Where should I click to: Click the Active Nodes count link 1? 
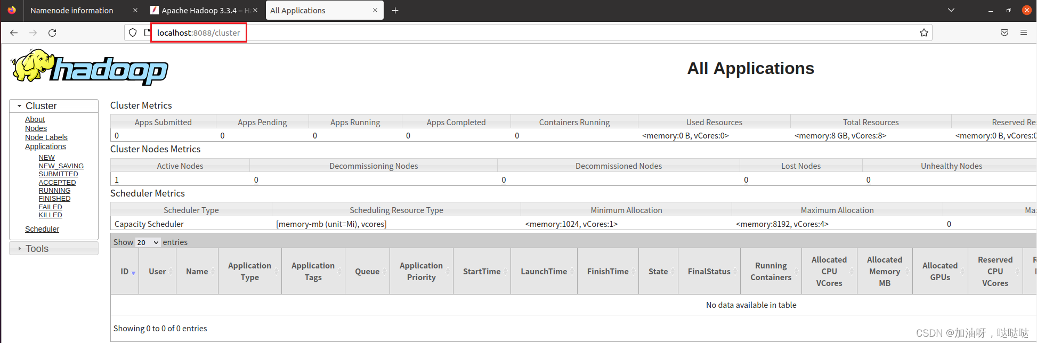coord(117,180)
